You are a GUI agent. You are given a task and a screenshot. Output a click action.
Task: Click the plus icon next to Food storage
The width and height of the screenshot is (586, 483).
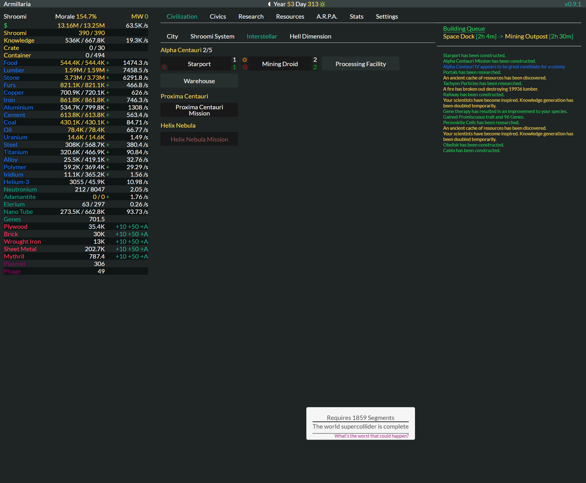click(108, 63)
